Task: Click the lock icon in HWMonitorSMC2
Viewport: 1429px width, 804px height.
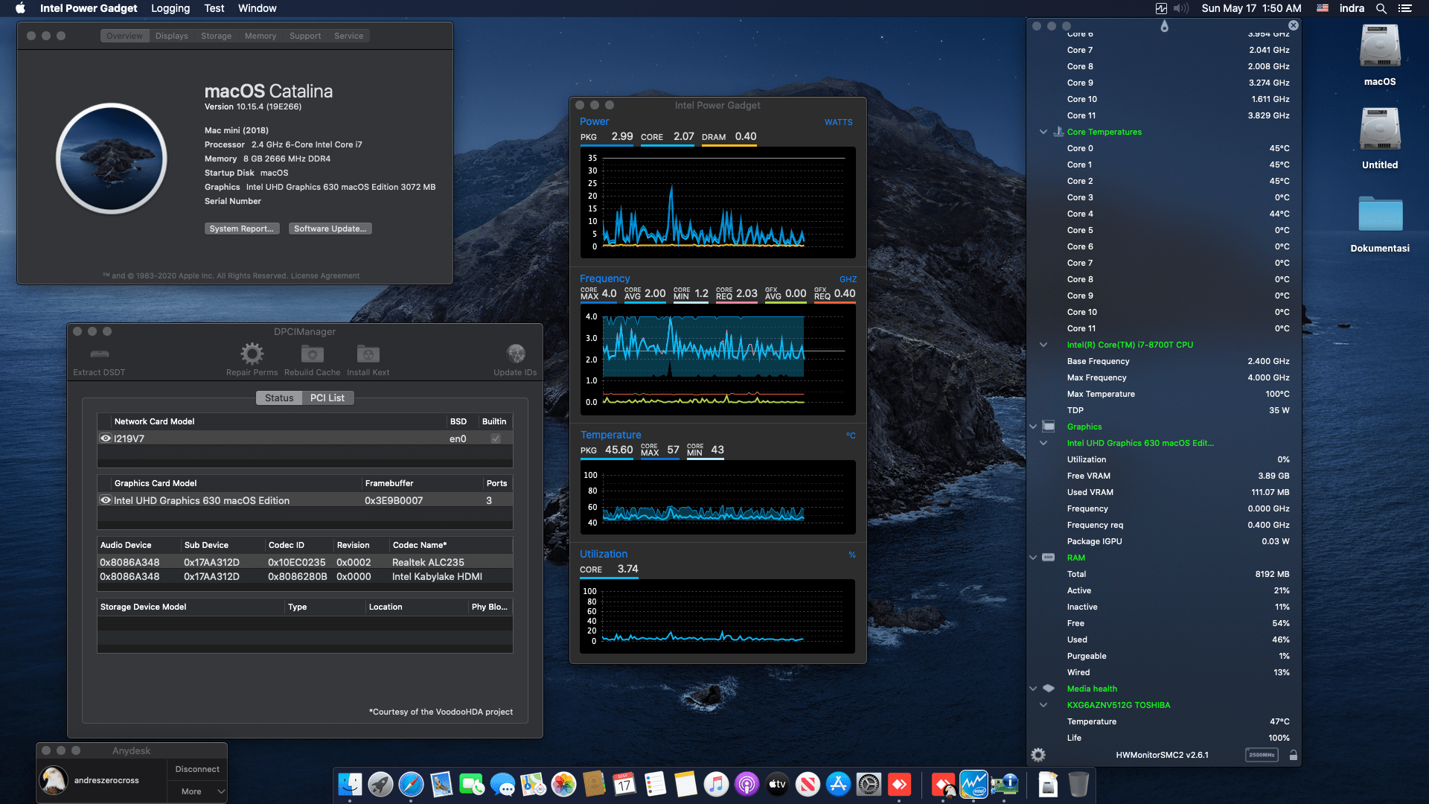Action: click(x=1294, y=755)
